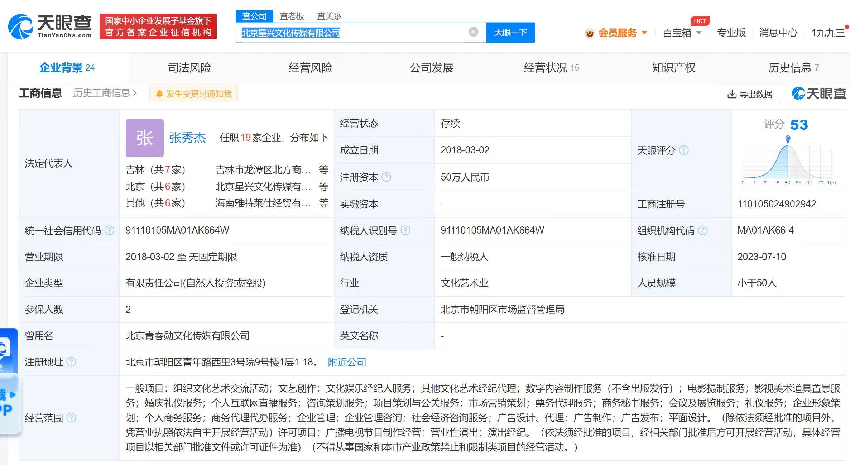Click help icon next to 经营范围
The width and height of the screenshot is (850, 465).
72,418
